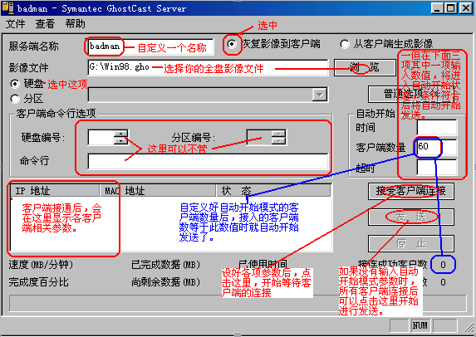476x337 pixels.
Task: Decrease 分区编号 with the down arrow
Action: point(278,140)
